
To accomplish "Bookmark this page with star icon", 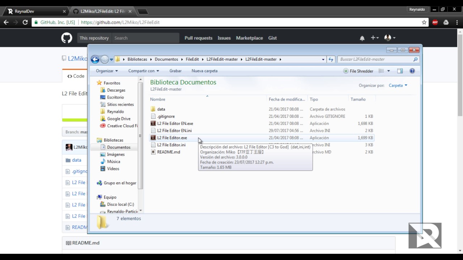I will tap(424, 22).
